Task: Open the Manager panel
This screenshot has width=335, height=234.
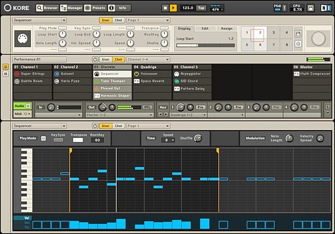Action: 71,8
